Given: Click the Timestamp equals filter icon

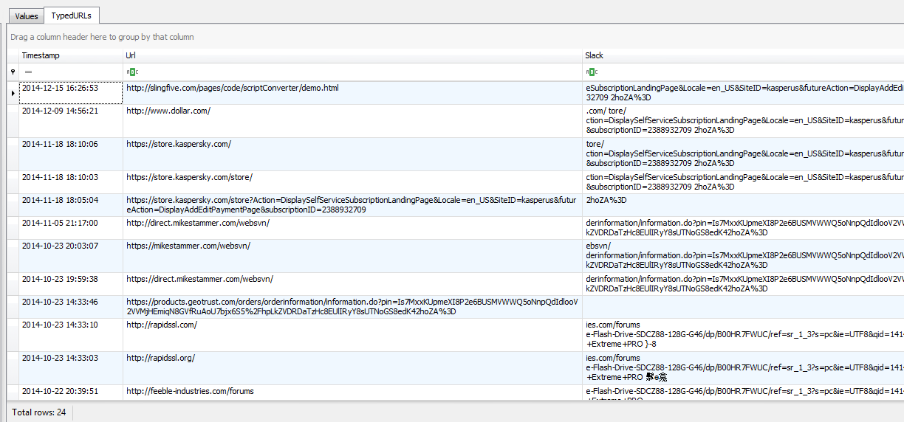Looking at the screenshot, I should pyautogui.click(x=28, y=72).
